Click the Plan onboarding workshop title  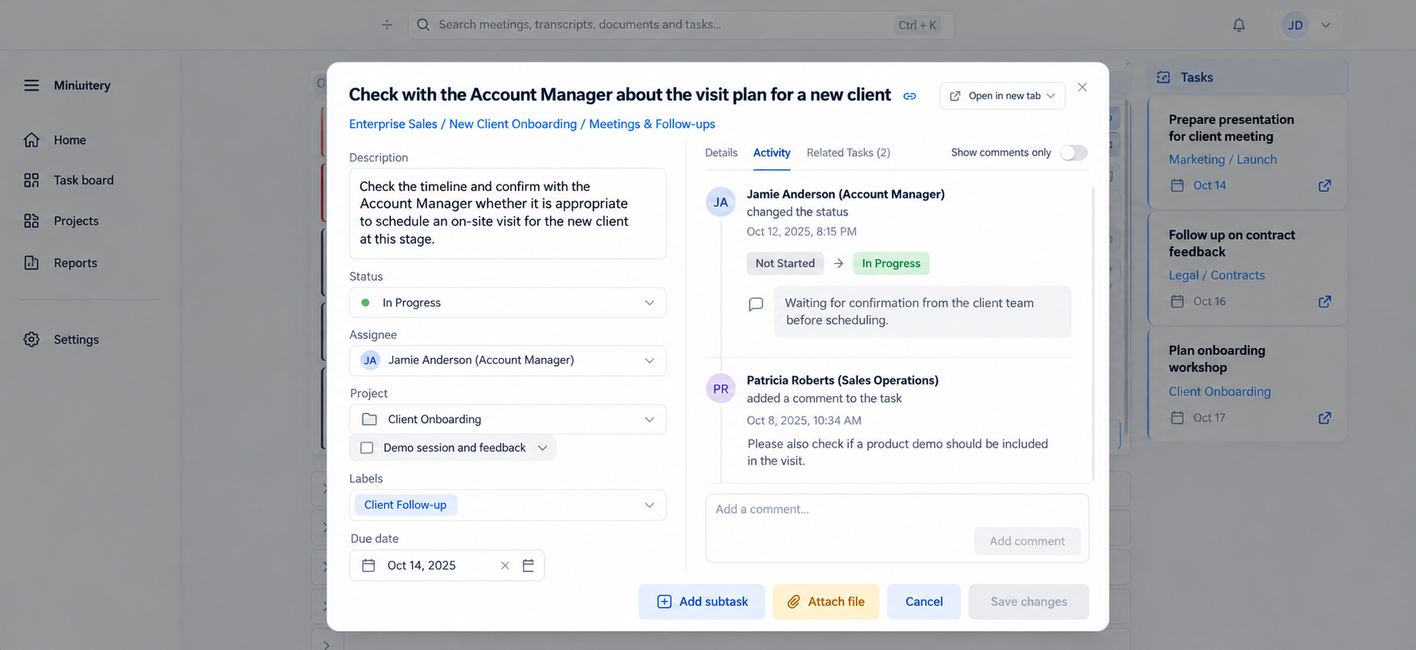(x=1216, y=359)
